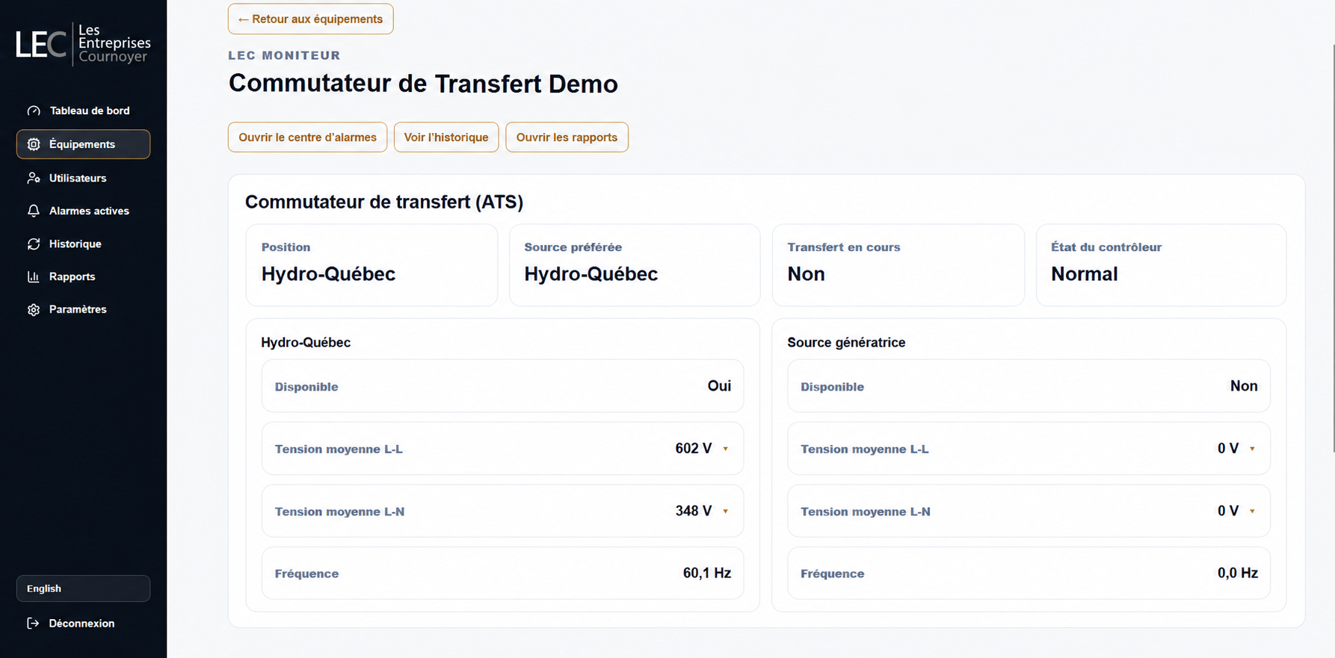This screenshot has width=1335, height=658.
Task: Click the page vertical scrollbar
Action: tap(1333, 248)
